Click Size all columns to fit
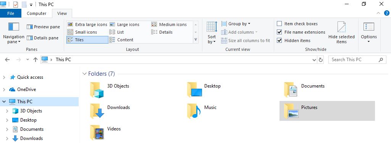The width and height of the screenshot is (391, 143). click(x=246, y=41)
